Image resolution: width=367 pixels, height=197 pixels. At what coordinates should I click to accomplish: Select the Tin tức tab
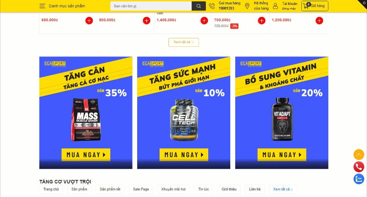click(203, 189)
